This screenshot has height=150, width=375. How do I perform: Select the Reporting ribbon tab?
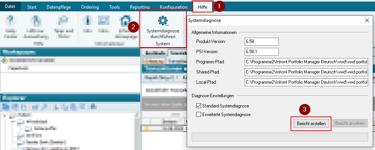(140, 7)
